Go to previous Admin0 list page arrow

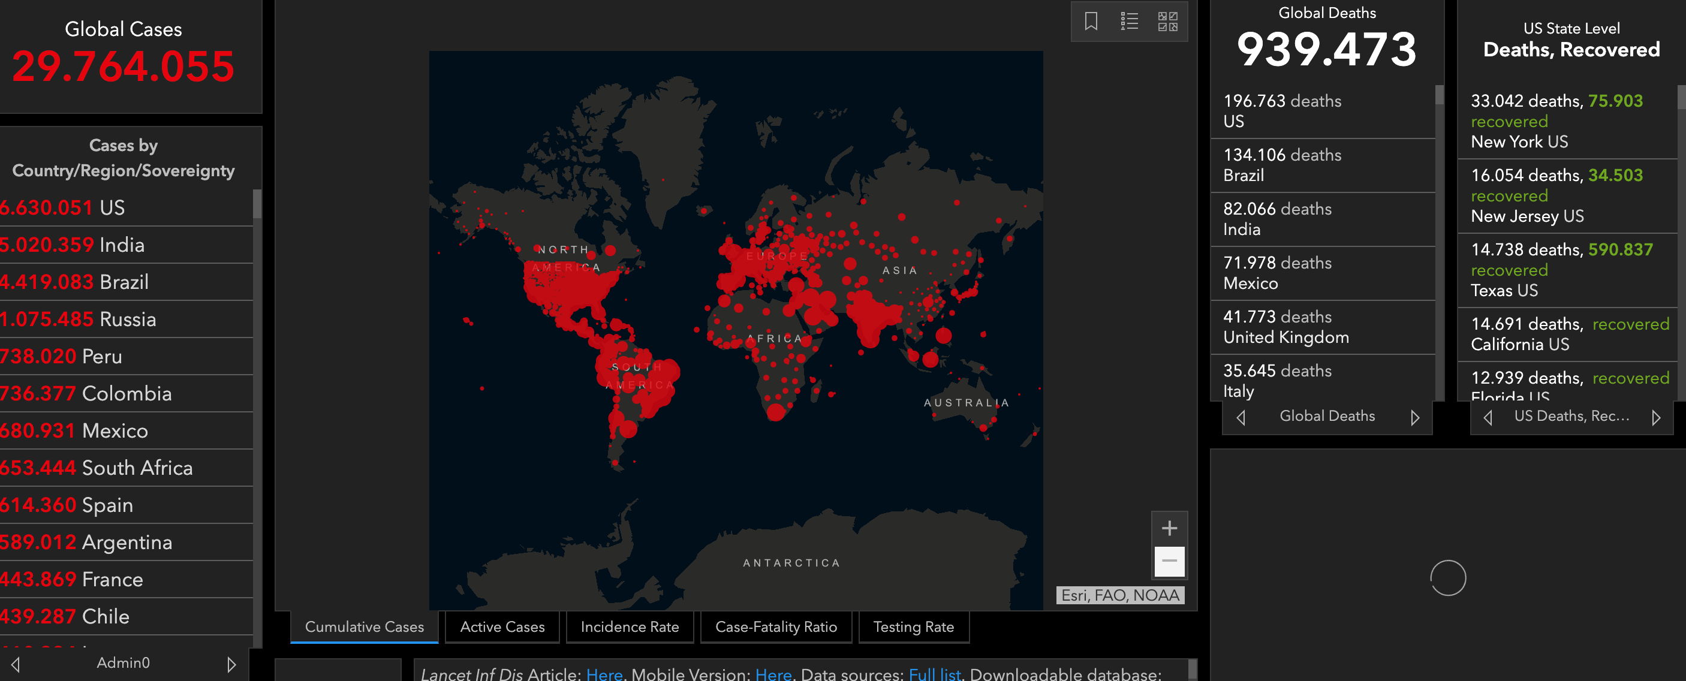click(16, 664)
